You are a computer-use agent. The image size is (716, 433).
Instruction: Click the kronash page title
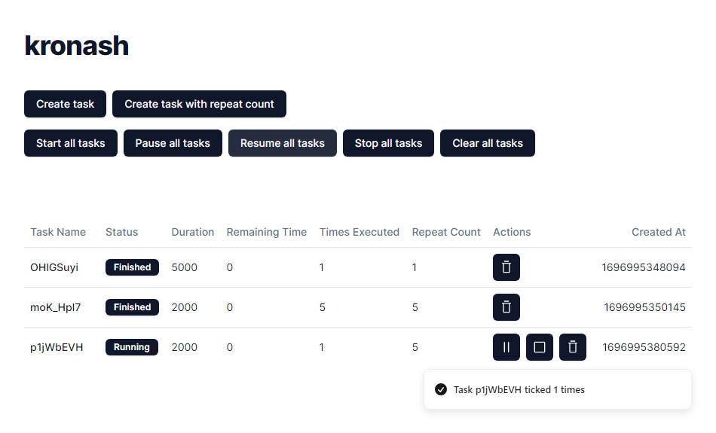coord(77,46)
